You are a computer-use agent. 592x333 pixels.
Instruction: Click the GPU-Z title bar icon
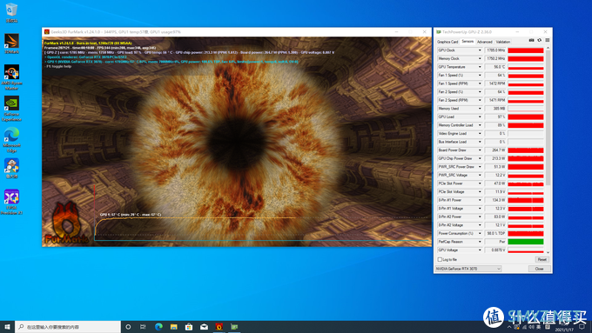point(439,32)
